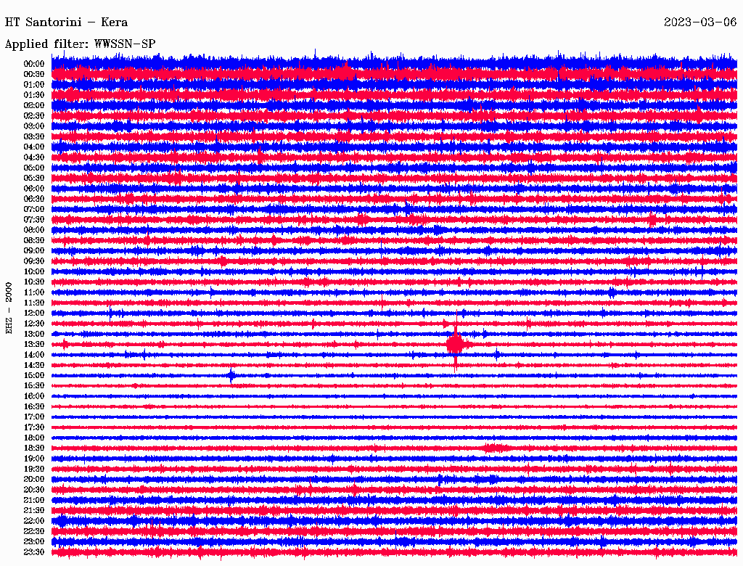This screenshot has height=566, width=743.
Task: Select the 21:00 time label
Action: point(34,500)
